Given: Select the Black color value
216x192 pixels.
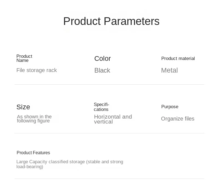Looking at the screenshot, I should pos(102,71).
